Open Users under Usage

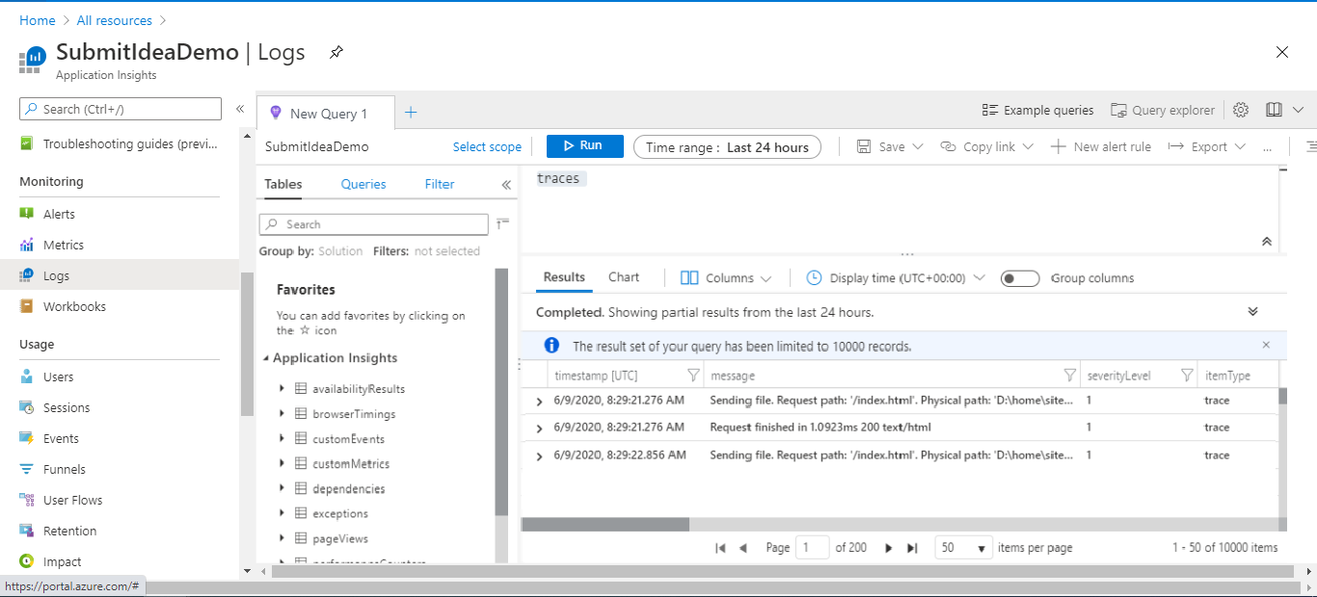click(58, 376)
